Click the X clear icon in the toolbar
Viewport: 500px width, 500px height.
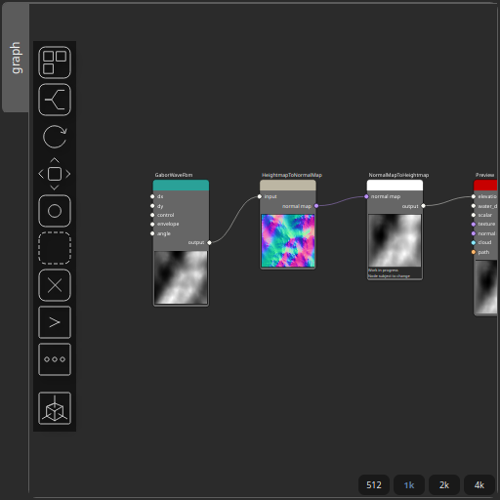55,285
